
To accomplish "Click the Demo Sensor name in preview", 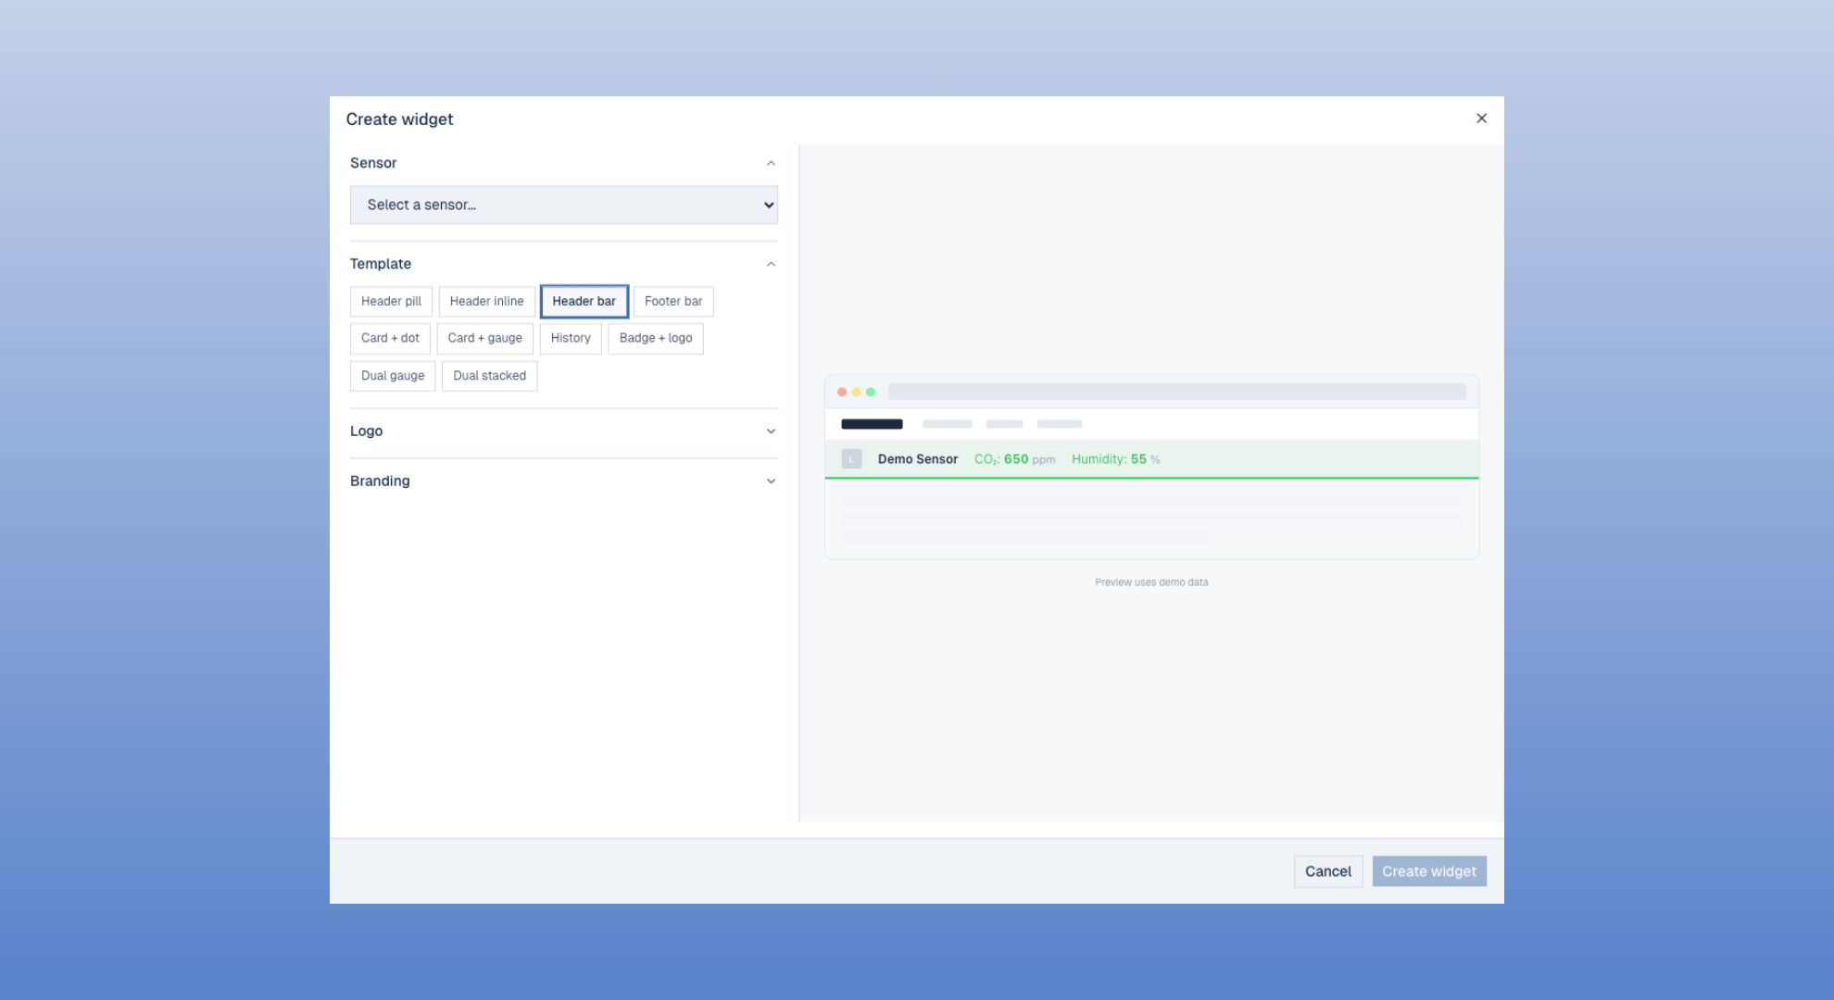I will (x=917, y=459).
